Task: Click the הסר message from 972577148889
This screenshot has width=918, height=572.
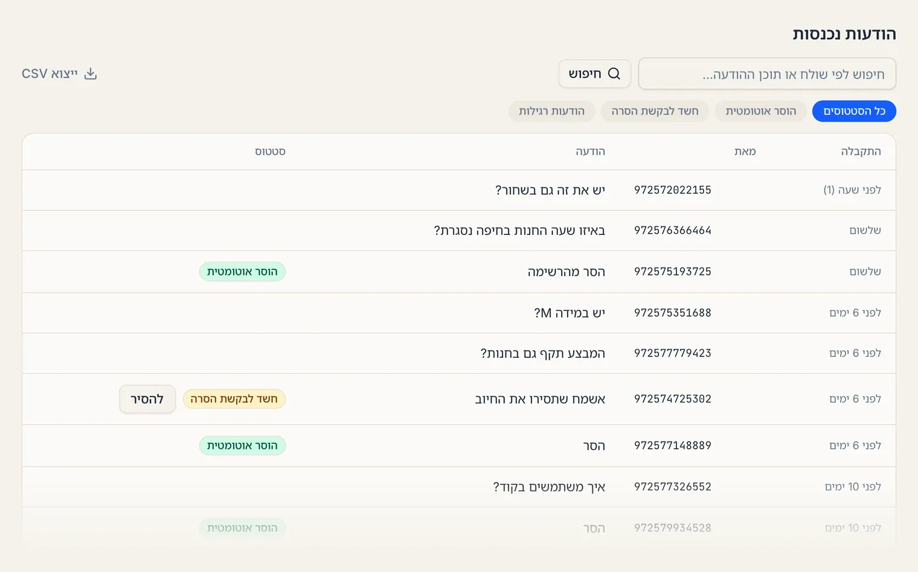Action: (594, 446)
